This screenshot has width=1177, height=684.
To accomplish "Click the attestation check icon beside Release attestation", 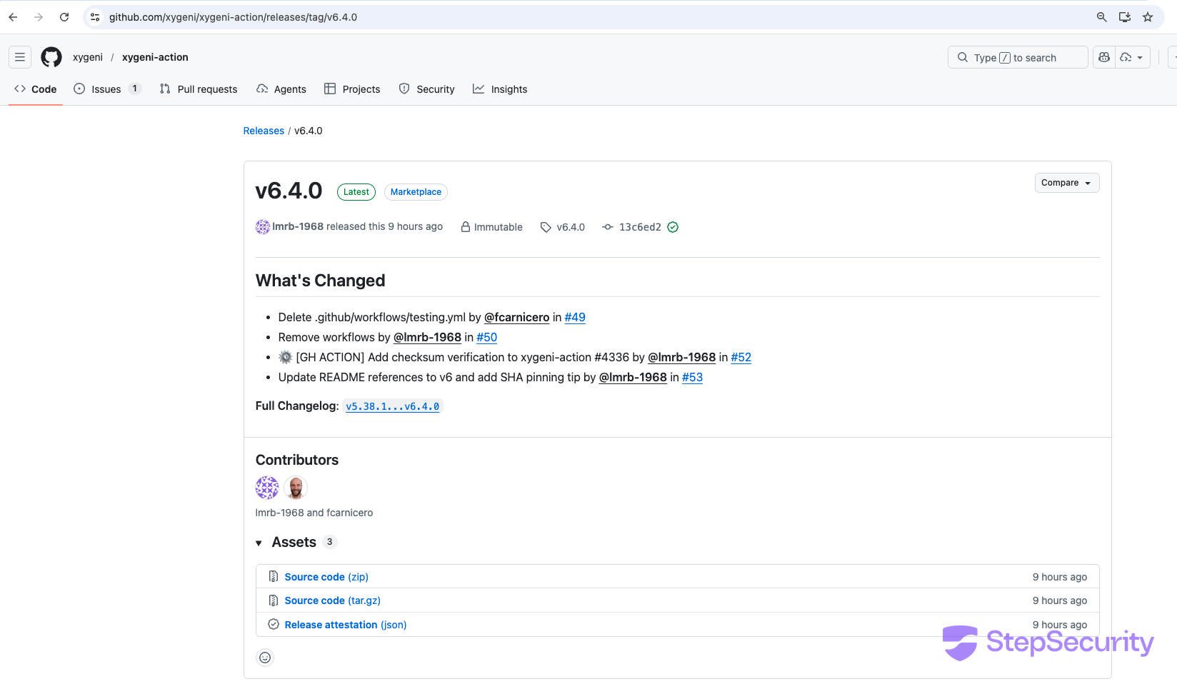I will click(273, 624).
